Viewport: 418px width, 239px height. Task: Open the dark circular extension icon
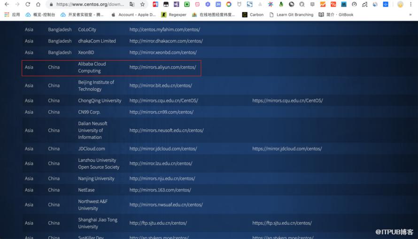coord(291,4)
